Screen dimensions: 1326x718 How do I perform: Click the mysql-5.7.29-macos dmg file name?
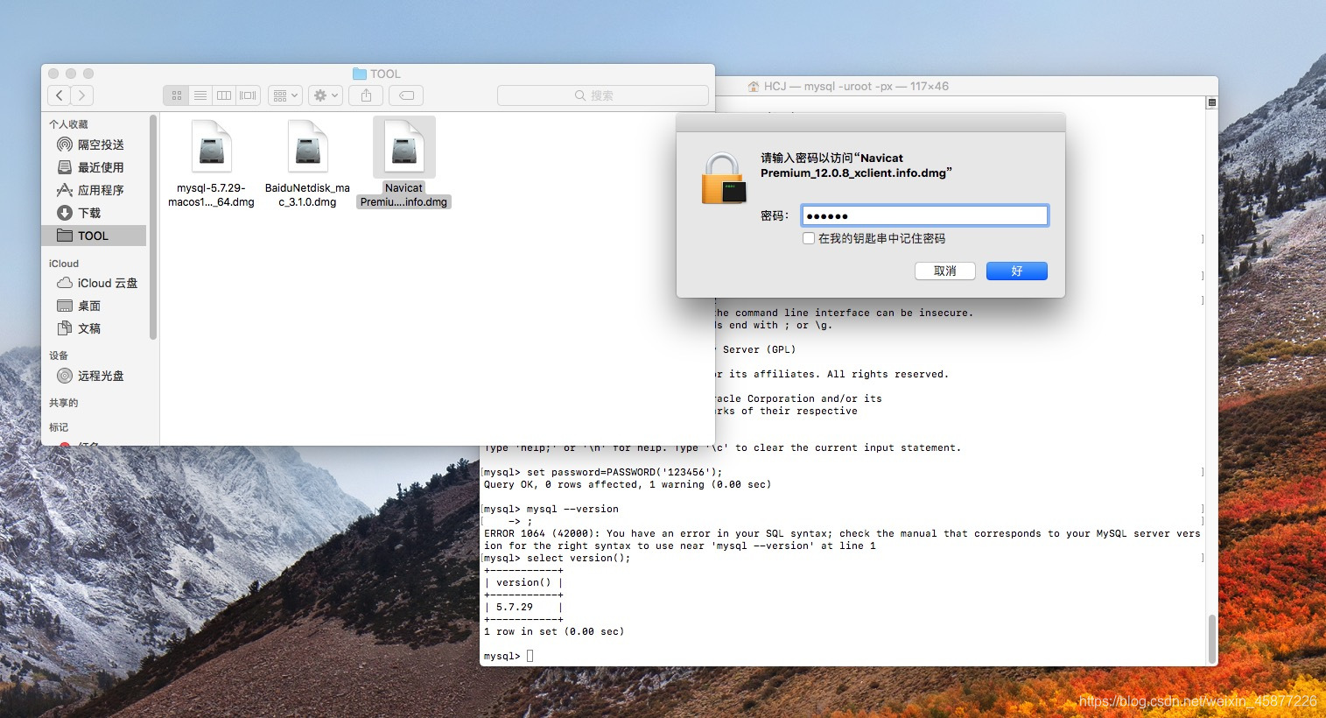pos(211,195)
